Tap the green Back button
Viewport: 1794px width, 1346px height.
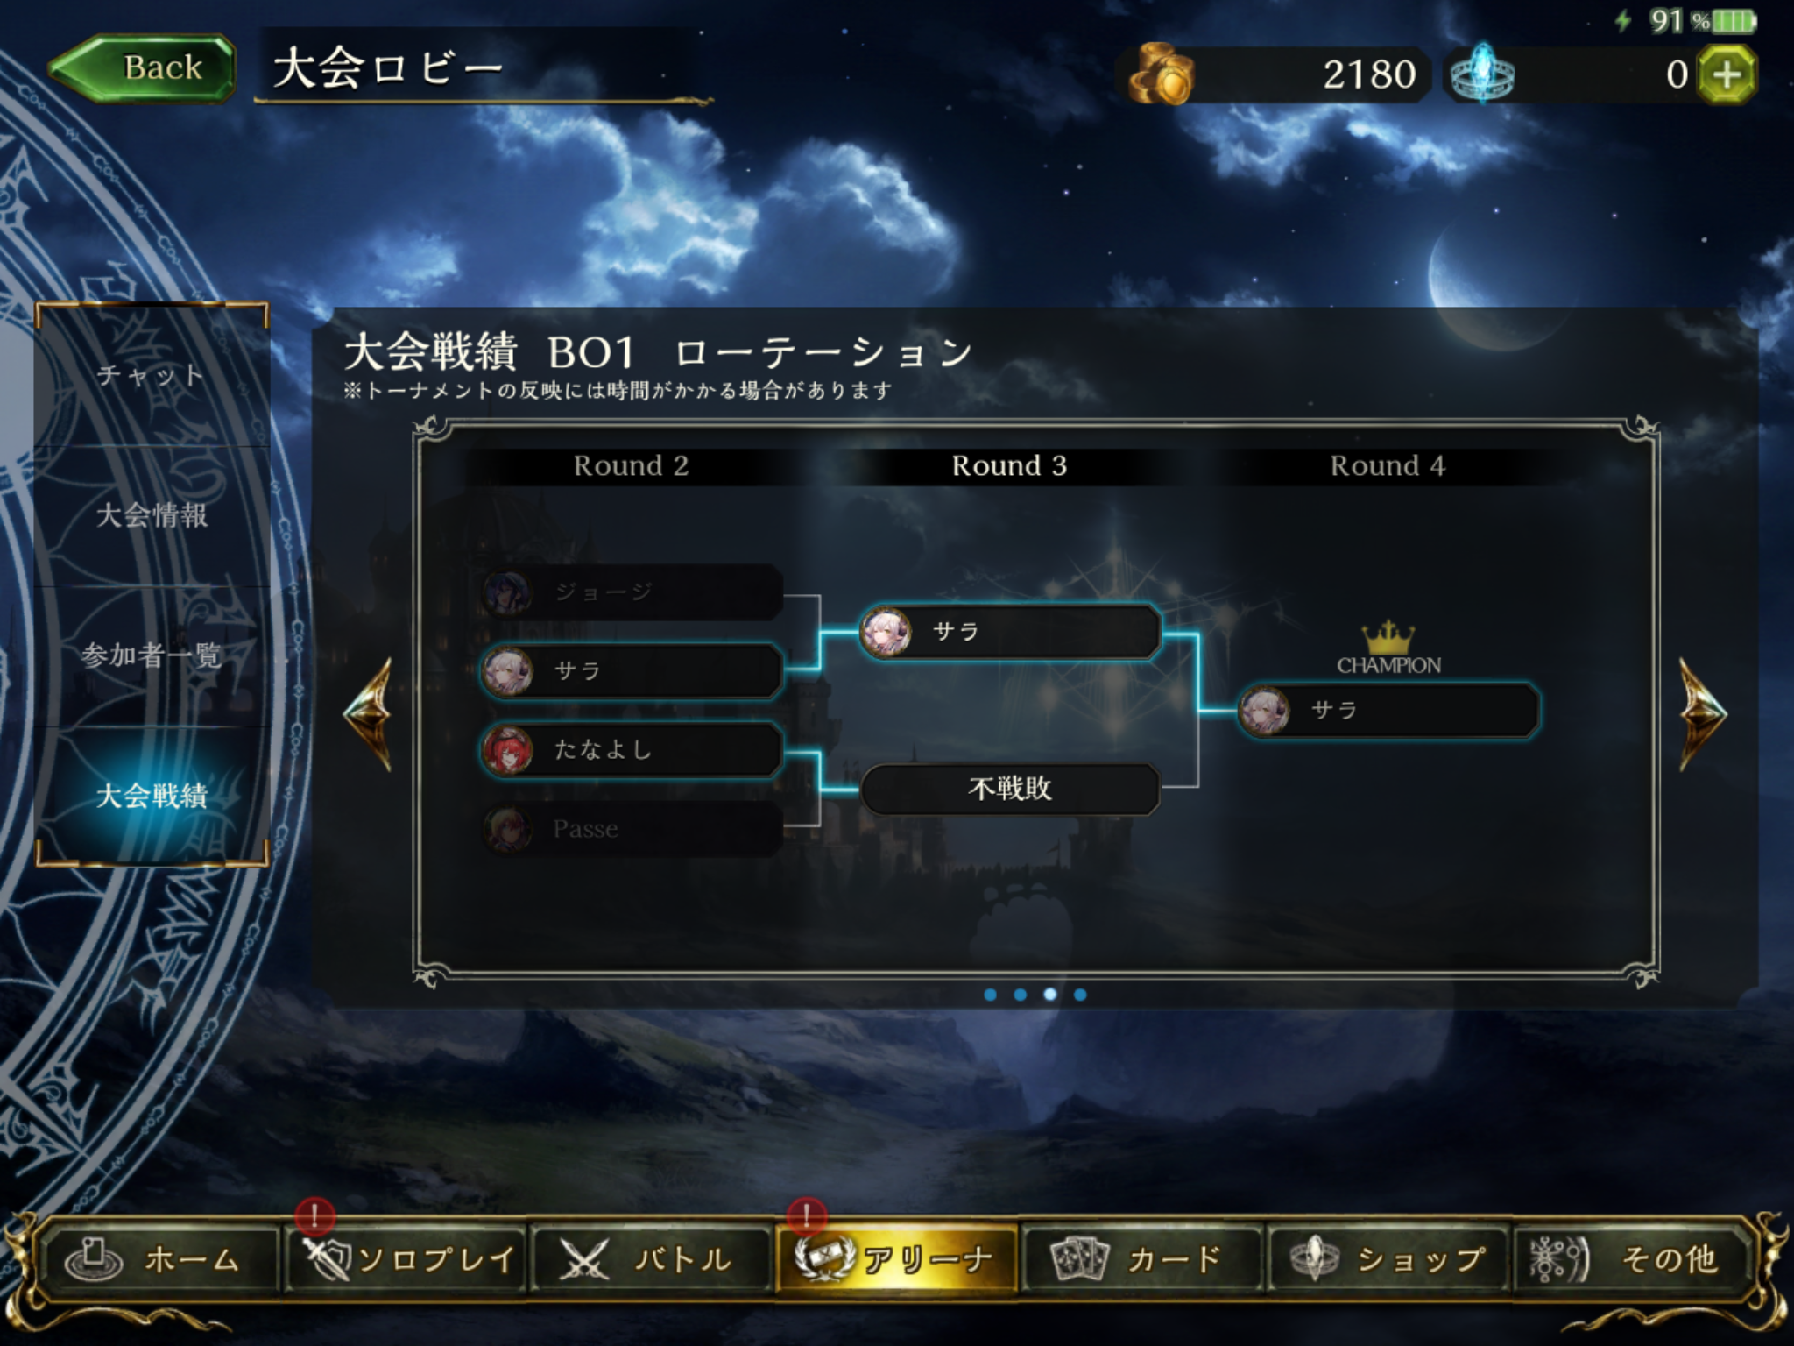pos(143,67)
